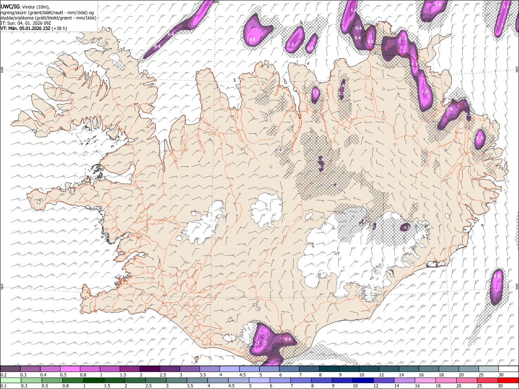Viewport: 519px width, 389px height.
Task: Click the '1.0' value in the northeast snow band
Action: (x=425, y=92)
